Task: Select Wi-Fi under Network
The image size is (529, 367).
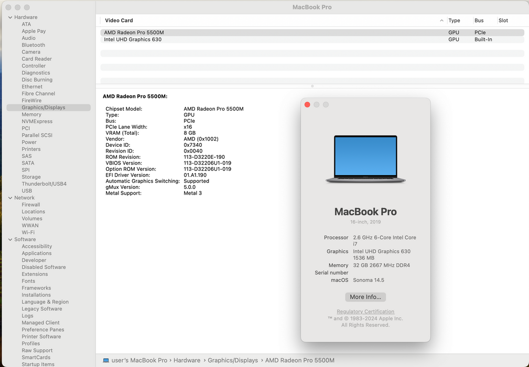Action: [28, 232]
